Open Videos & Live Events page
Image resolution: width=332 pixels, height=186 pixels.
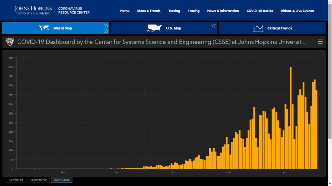(297, 11)
